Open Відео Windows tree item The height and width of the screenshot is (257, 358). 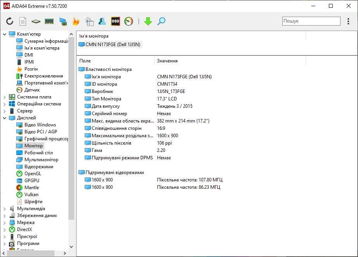click(x=36, y=125)
